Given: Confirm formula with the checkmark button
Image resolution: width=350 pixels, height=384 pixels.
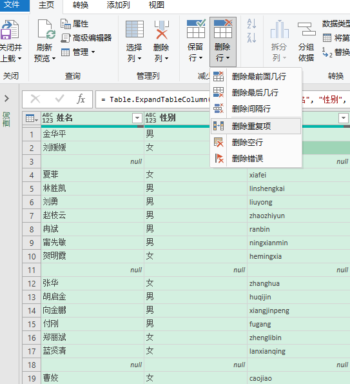Looking at the screenshot, I should [59, 99].
